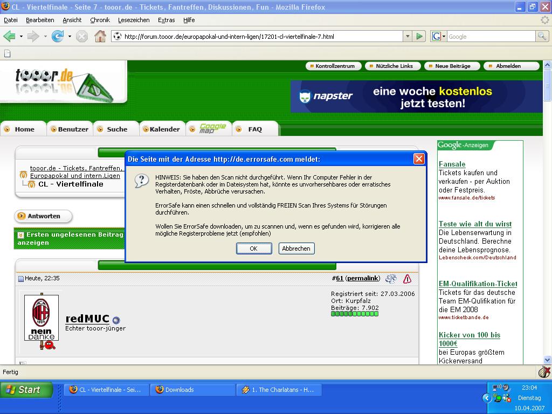The width and height of the screenshot is (552, 414).
Task: Open the back button history dropdown
Action: (21, 36)
